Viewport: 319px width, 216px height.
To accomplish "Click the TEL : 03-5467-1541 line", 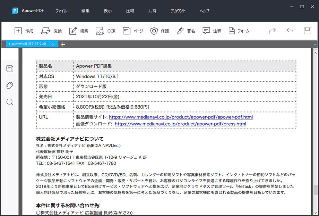I will pos(76,163).
